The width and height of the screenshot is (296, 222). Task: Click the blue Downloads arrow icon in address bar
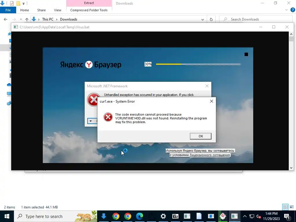[x=34, y=19]
